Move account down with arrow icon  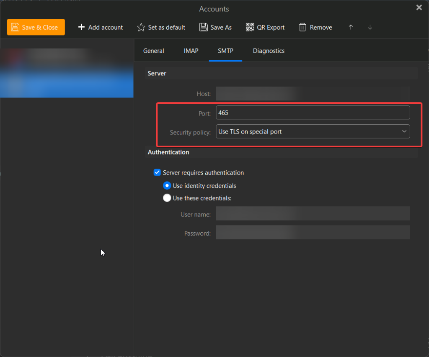(370, 27)
